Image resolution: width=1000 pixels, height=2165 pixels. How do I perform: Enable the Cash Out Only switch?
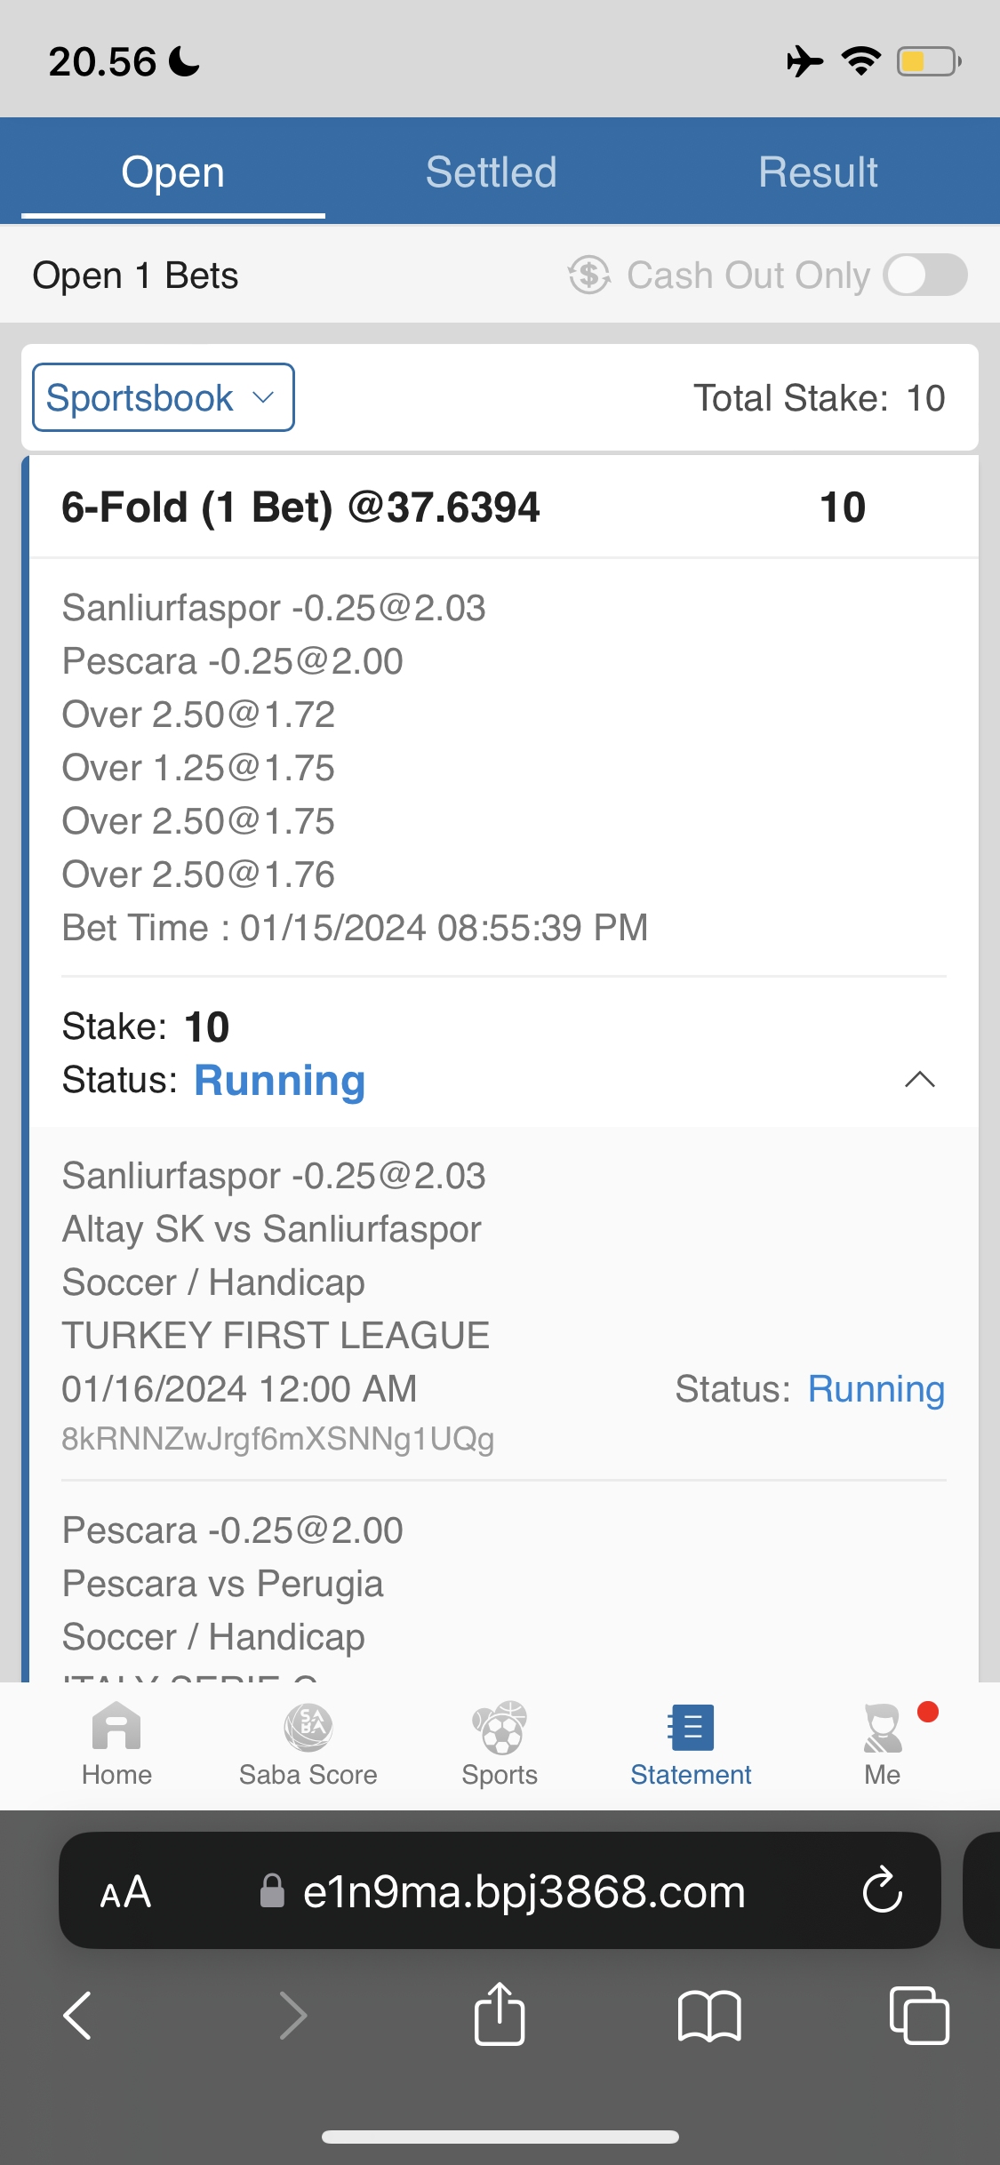pos(925,276)
